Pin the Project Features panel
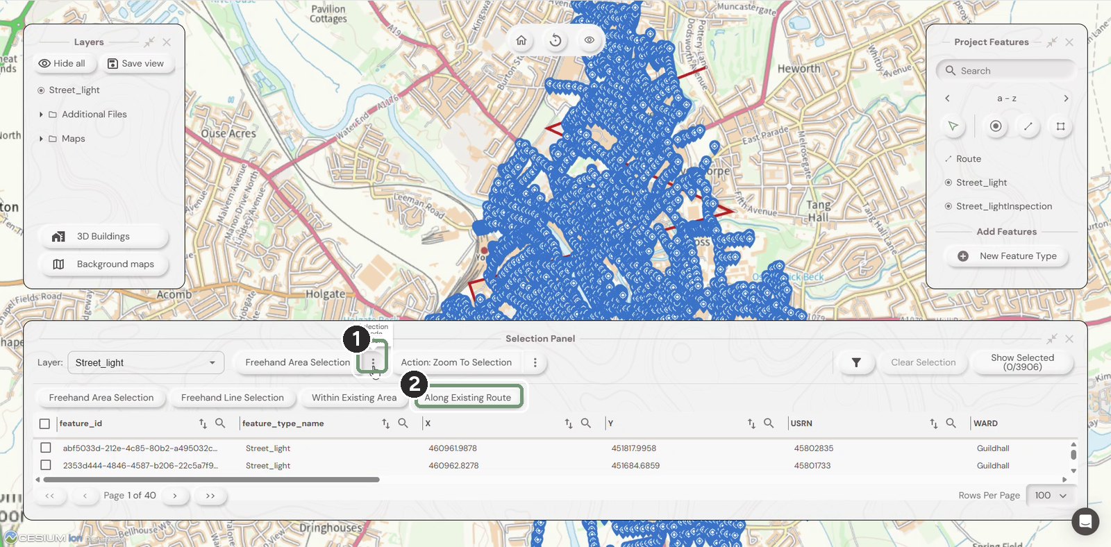 pyautogui.click(x=1052, y=42)
